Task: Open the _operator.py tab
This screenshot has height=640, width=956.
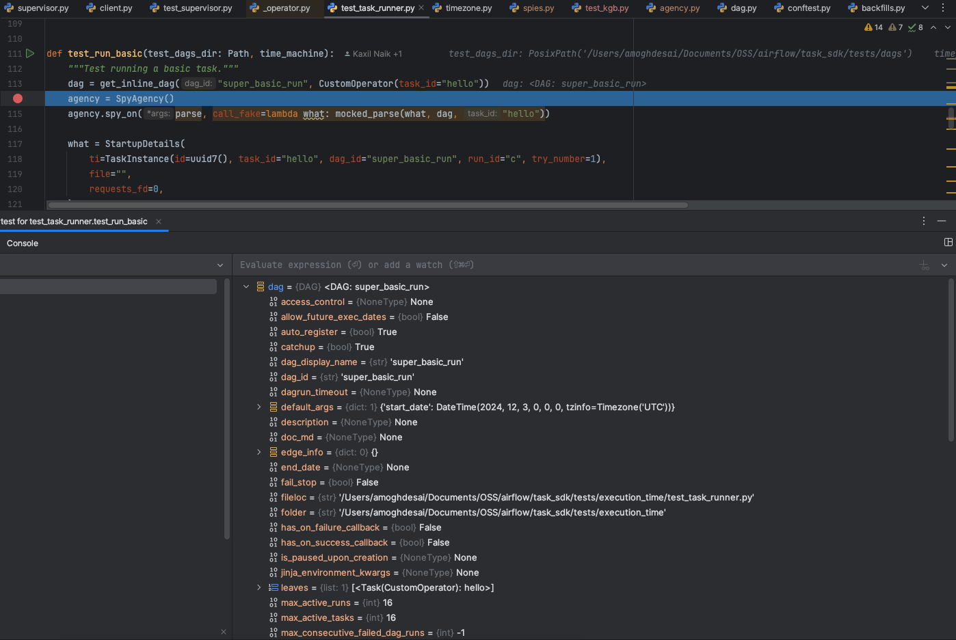Action: [280, 8]
